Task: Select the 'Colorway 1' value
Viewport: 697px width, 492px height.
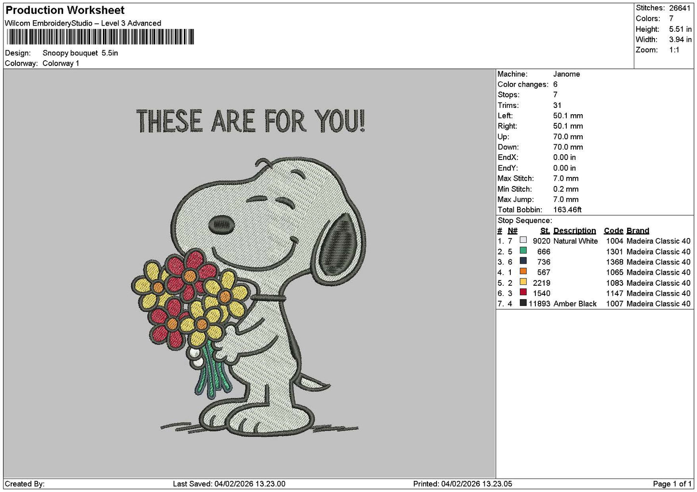Action: (61, 64)
